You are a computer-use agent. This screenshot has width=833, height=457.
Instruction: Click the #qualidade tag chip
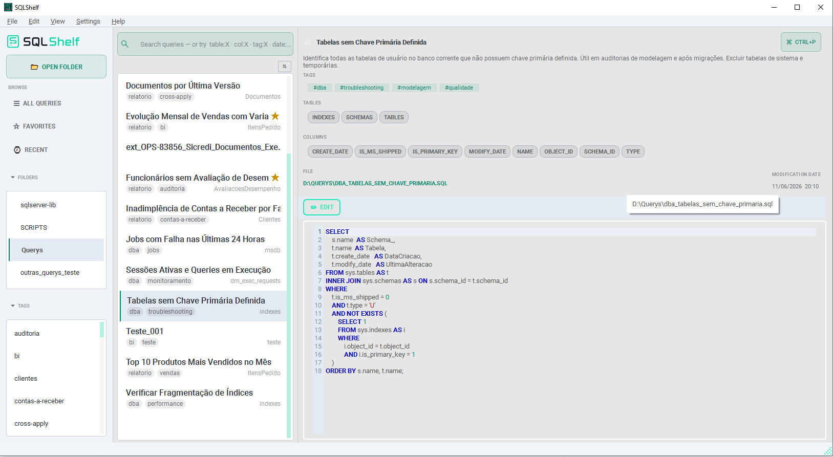click(459, 88)
